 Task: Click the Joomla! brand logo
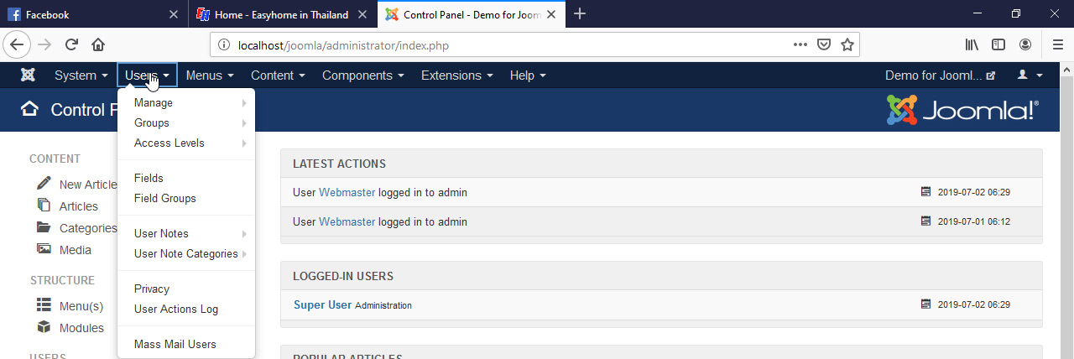[x=962, y=111]
